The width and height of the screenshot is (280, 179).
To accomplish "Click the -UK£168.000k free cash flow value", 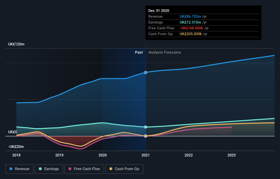I will coord(191,28).
